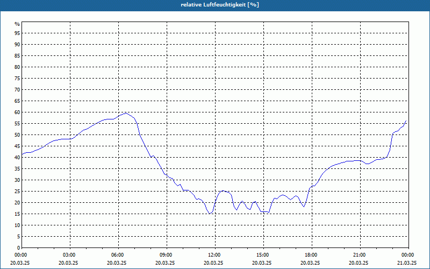Select the y-axis value 10
Image resolution: width=430 pixels, height=269 pixels.
pyautogui.click(x=17, y=225)
